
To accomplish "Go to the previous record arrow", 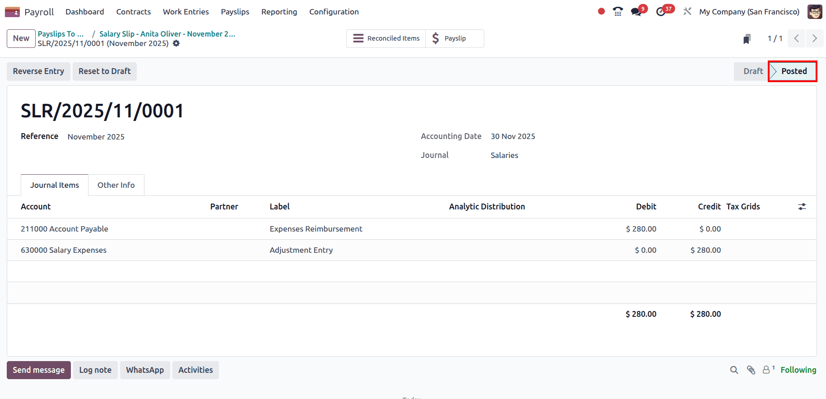I will coord(797,38).
